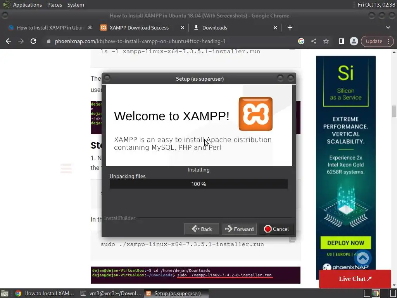
Task: Toggle Chrome side panel icon
Action: click(x=341, y=41)
